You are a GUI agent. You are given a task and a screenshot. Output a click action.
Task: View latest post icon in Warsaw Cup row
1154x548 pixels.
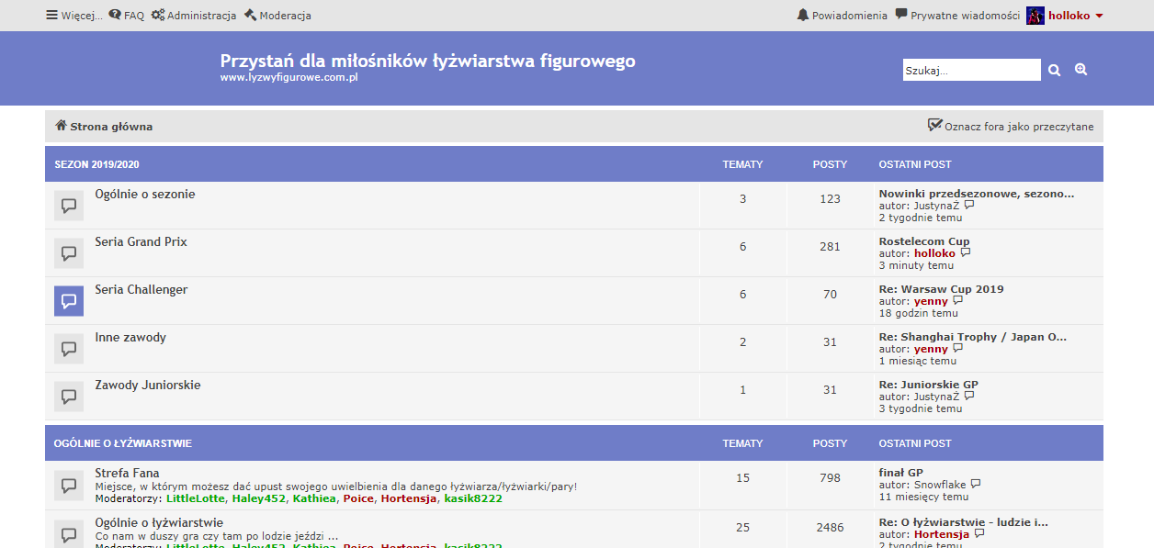958,300
